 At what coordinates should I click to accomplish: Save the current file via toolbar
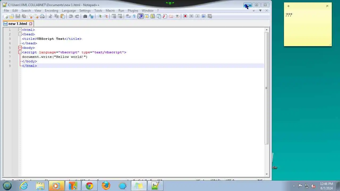tap(18, 16)
